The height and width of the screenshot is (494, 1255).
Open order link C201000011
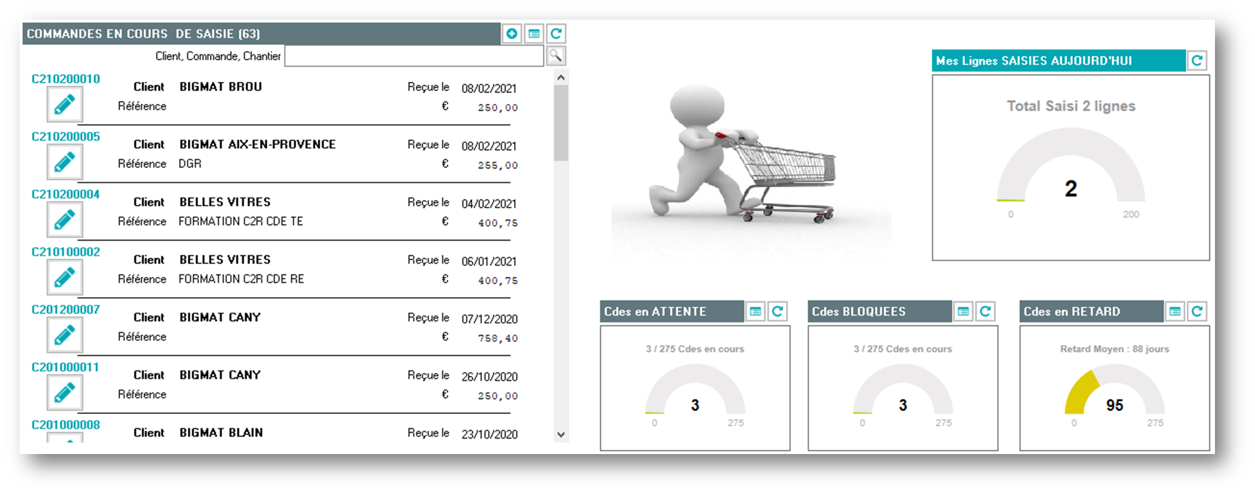coord(65,367)
